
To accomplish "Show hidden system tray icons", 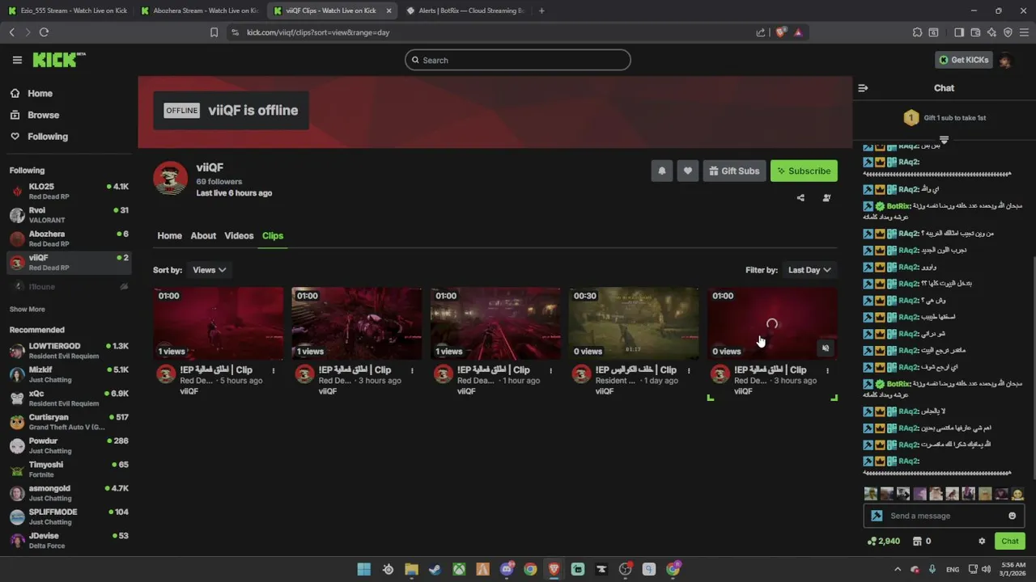I will pos(897,569).
